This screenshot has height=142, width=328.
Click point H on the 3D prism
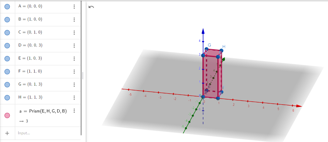point(221,50)
